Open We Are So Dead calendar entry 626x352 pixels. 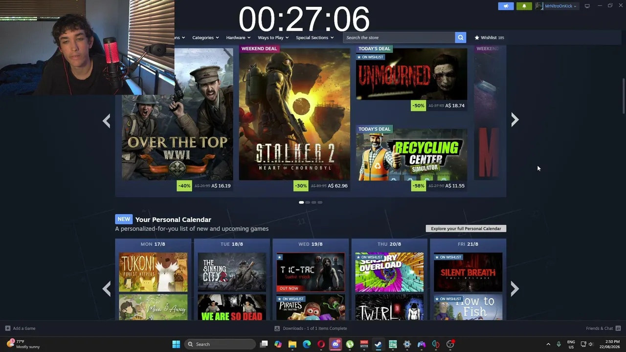(x=232, y=308)
